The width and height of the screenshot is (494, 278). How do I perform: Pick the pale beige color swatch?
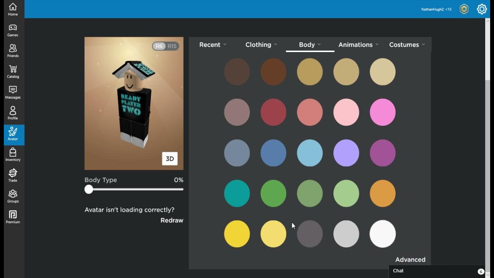coord(383,72)
